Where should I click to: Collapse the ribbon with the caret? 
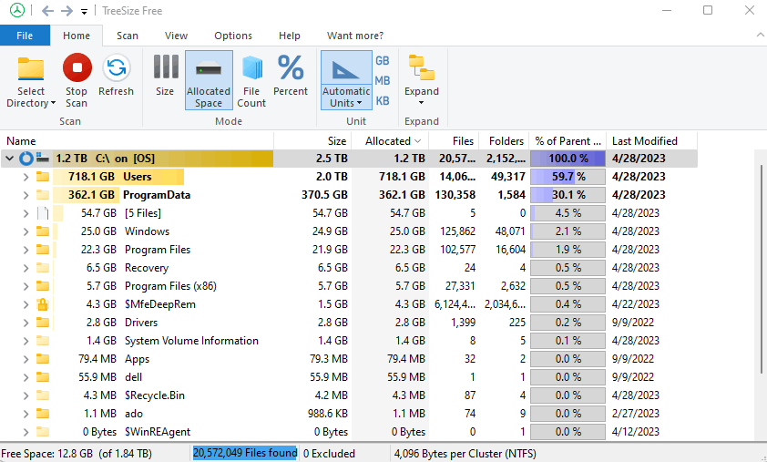pos(760,35)
